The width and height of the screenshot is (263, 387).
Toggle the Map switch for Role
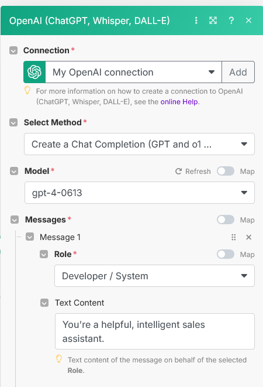pos(226,254)
